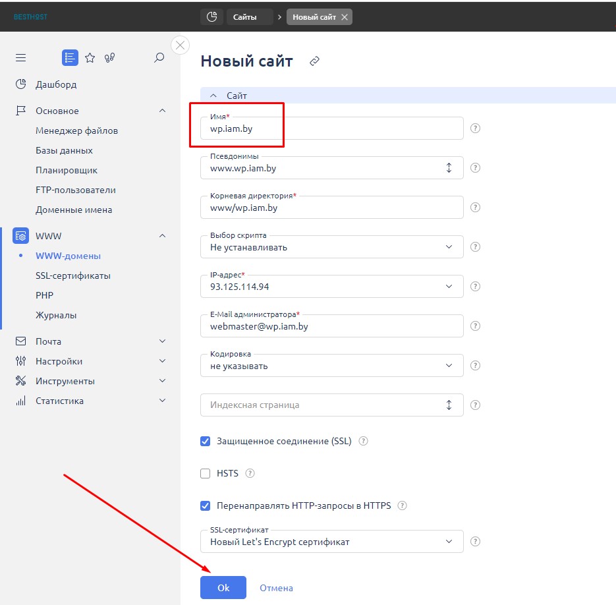
Task: Enable the HSTS checkbox
Action: click(x=205, y=473)
